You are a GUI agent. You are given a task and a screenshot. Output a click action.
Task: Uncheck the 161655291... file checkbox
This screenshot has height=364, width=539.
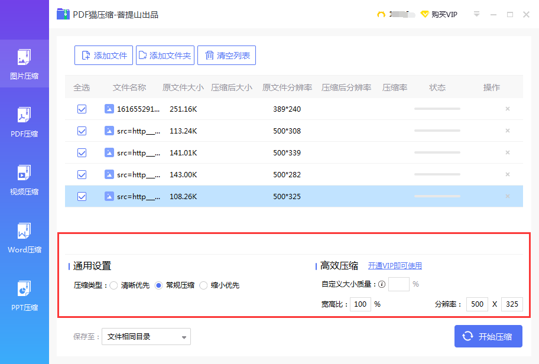[82, 109]
